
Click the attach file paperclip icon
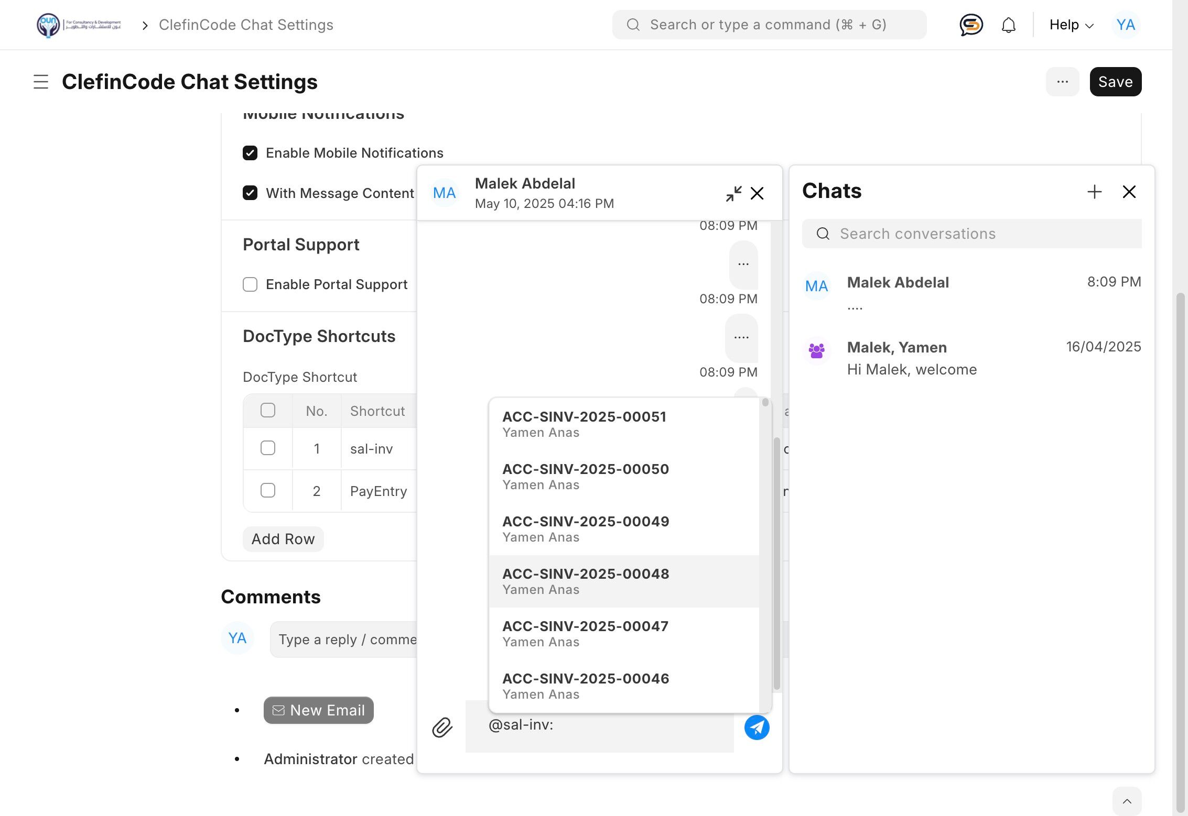442,727
